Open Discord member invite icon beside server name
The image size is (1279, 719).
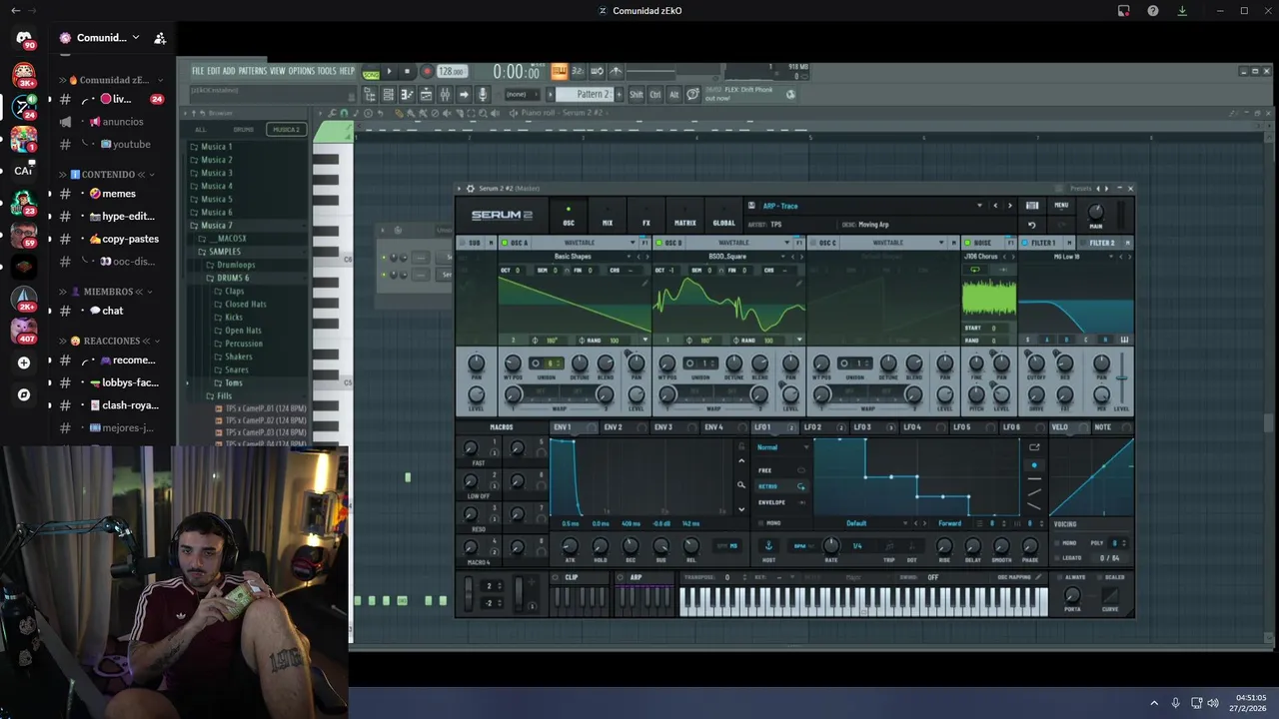(160, 38)
